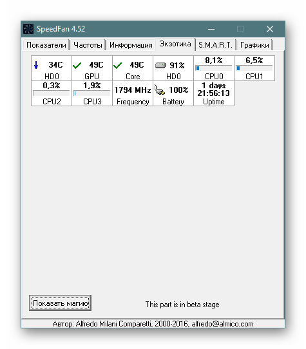
Task: Click the green checkmark next to GPU 49C
Action: pos(77,66)
